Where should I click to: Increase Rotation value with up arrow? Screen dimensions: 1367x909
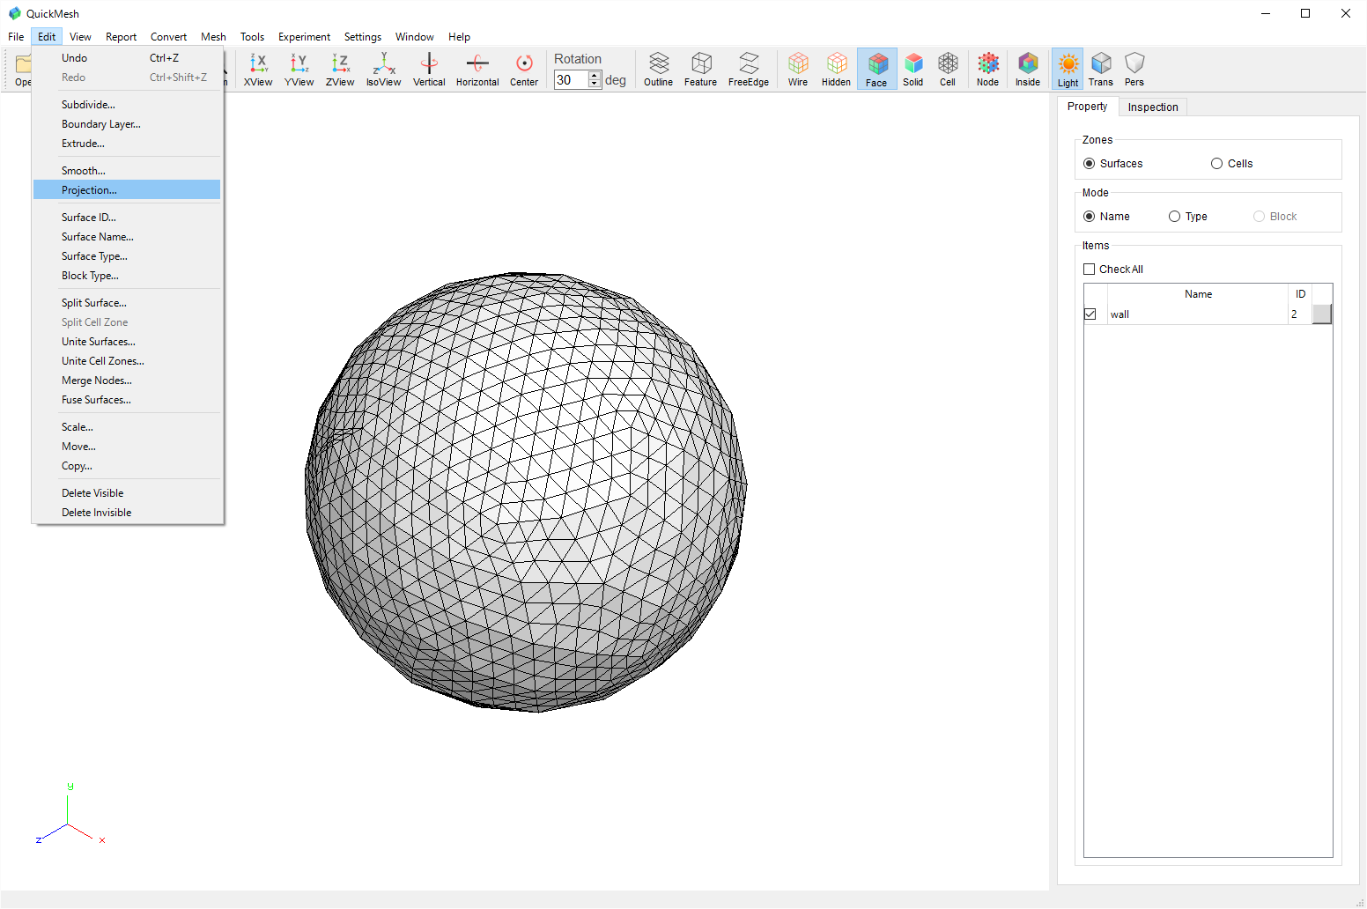[x=595, y=76]
